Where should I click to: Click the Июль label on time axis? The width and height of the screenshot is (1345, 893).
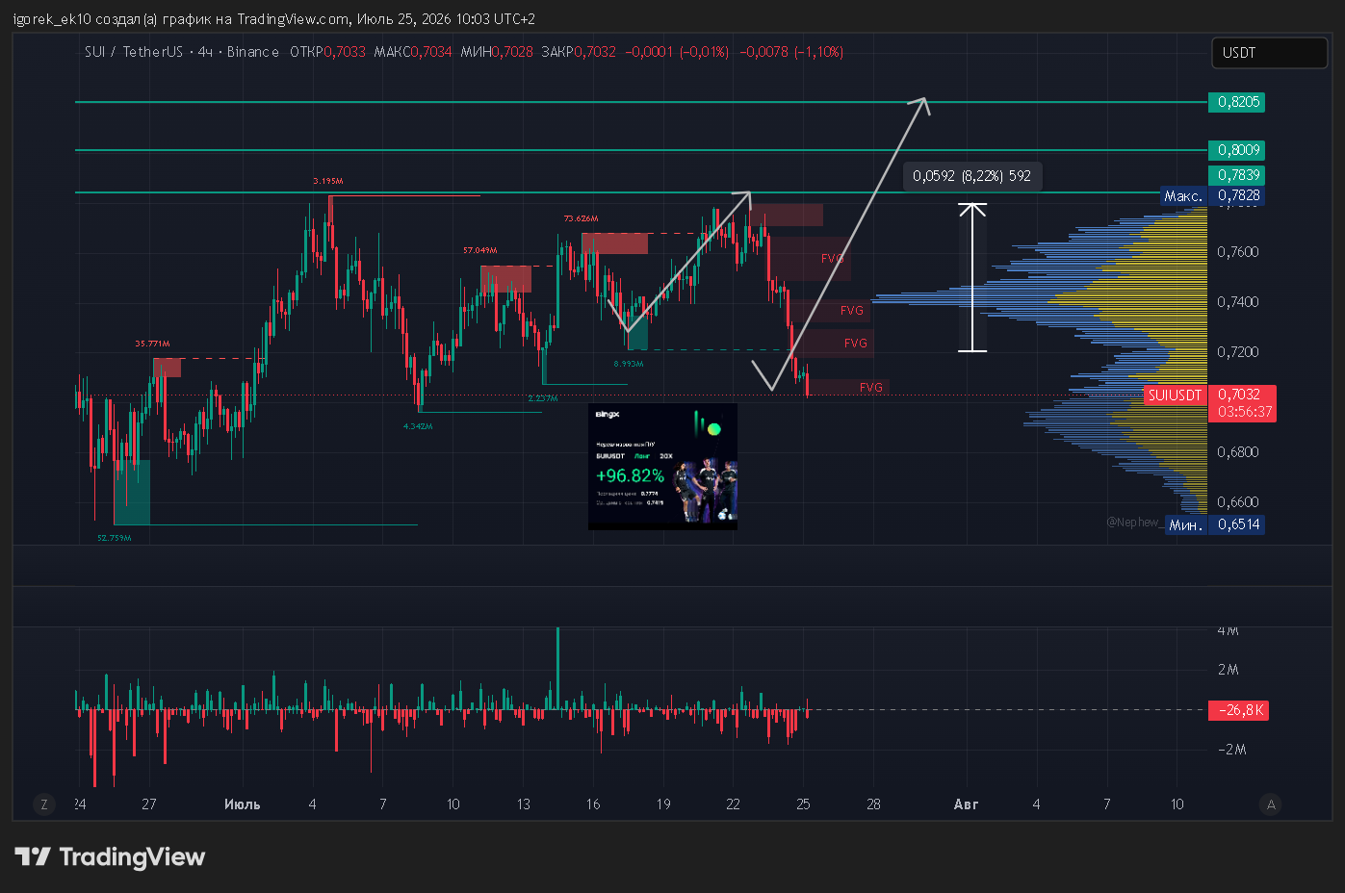(x=243, y=804)
